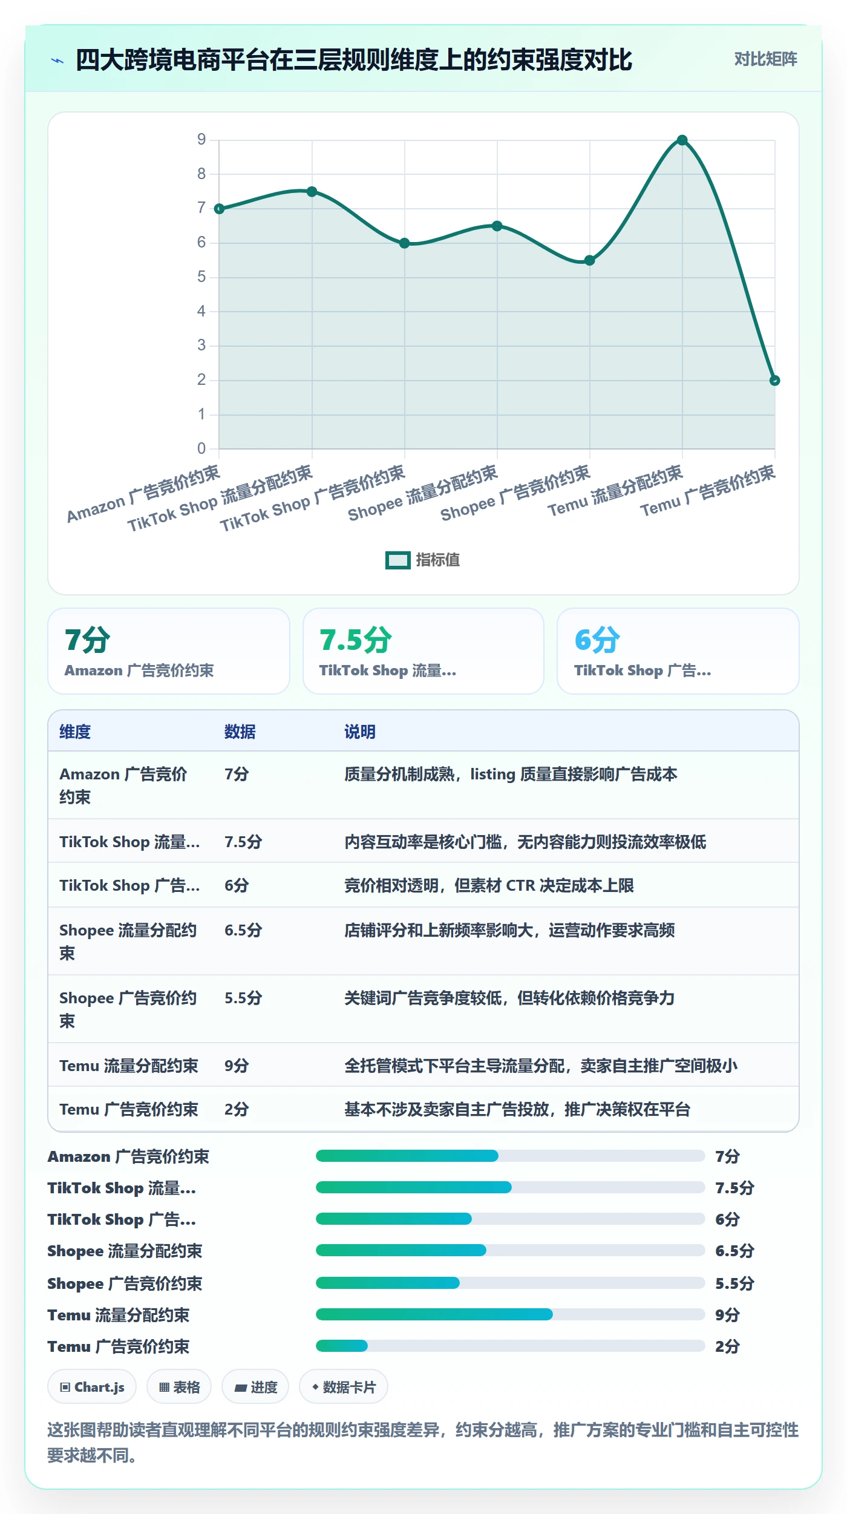The image size is (847, 1514).
Task: Click the Shopee 广告竞价约束 progress bar
Action: click(511, 1283)
